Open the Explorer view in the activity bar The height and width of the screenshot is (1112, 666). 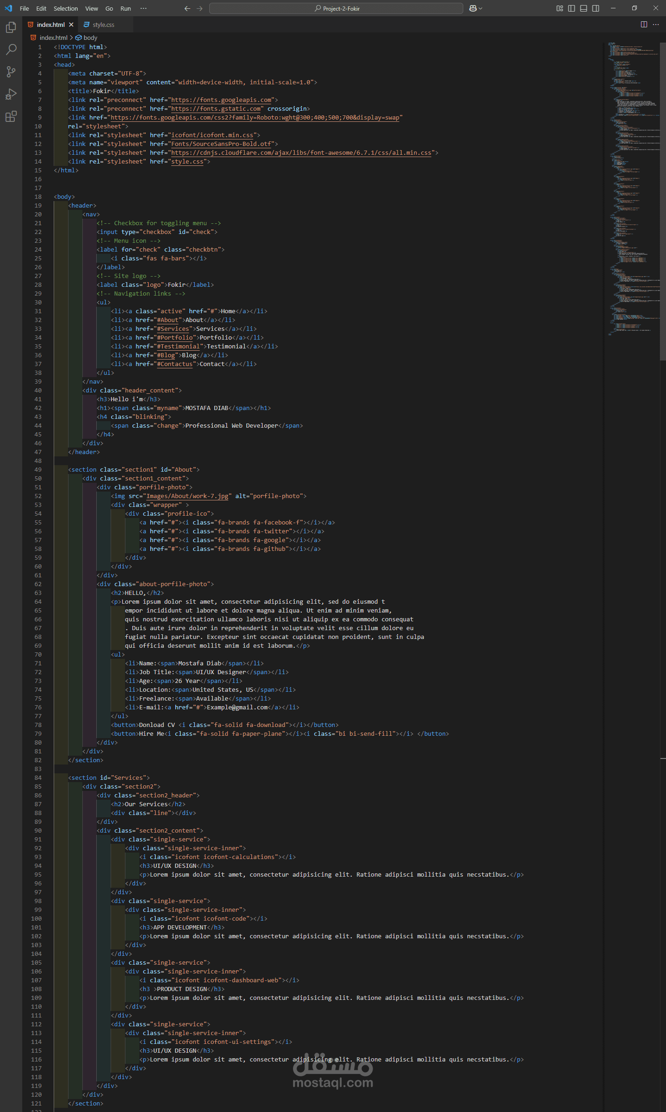[x=11, y=28]
